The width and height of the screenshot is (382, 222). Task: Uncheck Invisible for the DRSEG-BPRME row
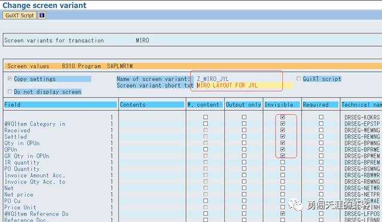pyautogui.click(x=283, y=149)
